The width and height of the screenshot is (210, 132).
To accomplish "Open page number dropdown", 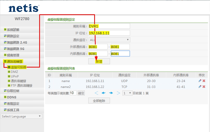I will pyautogui.click(x=127, y=93).
